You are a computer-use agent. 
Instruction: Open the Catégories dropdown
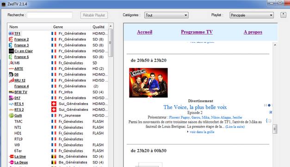[166, 15]
